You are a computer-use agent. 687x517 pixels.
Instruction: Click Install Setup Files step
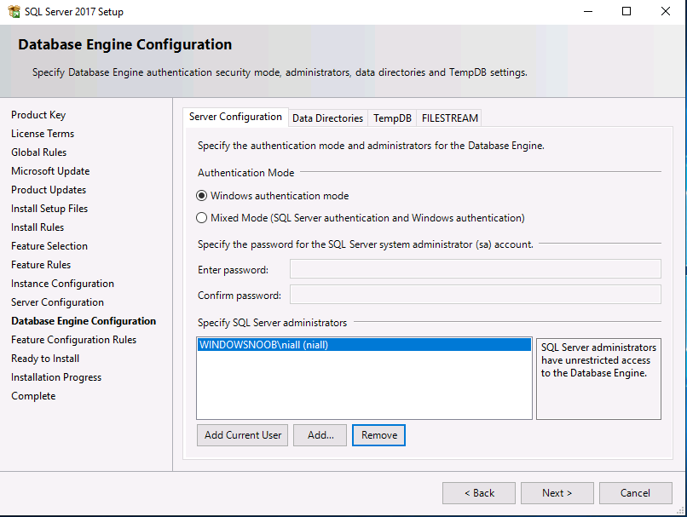pyautogui.click(x=49, y=209)
